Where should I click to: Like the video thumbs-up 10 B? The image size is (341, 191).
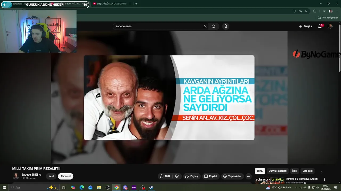(165, 176)
